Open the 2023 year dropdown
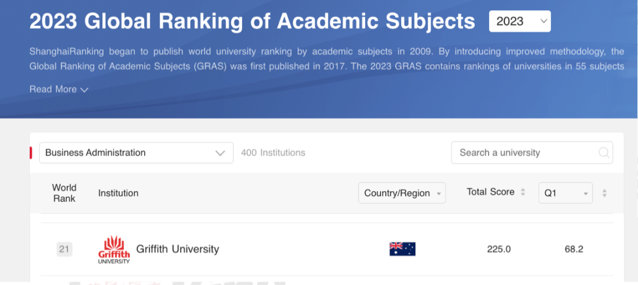The image size is (638, 285). point(520,21)
